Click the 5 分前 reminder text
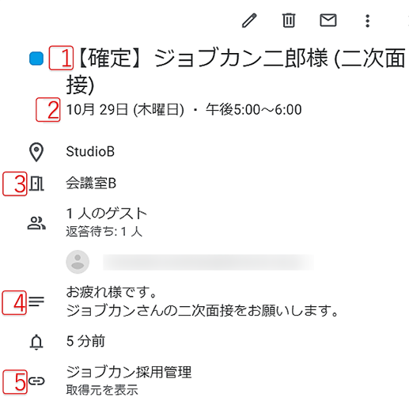 (85, 341)
